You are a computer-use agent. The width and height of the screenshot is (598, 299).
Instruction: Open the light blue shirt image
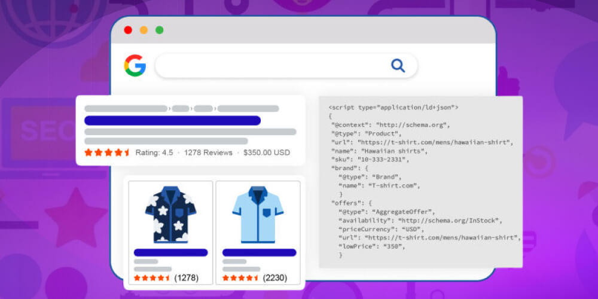tap(258, 213)
